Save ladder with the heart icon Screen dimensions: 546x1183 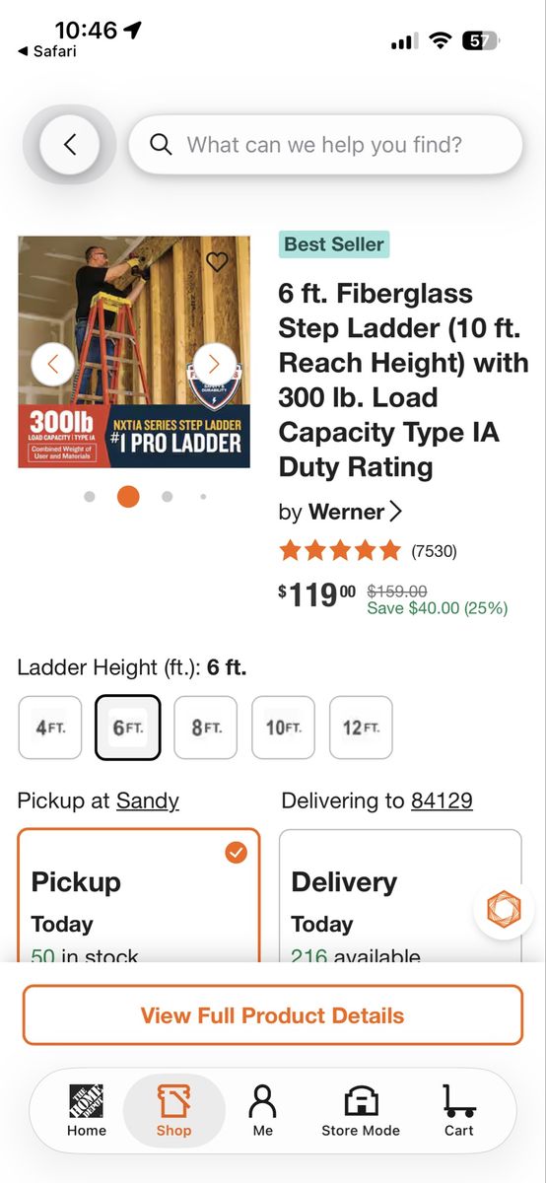coord(217,261)
